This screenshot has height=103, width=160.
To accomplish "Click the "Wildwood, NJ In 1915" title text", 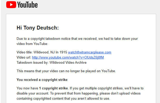I will click(x=50, y=52).
